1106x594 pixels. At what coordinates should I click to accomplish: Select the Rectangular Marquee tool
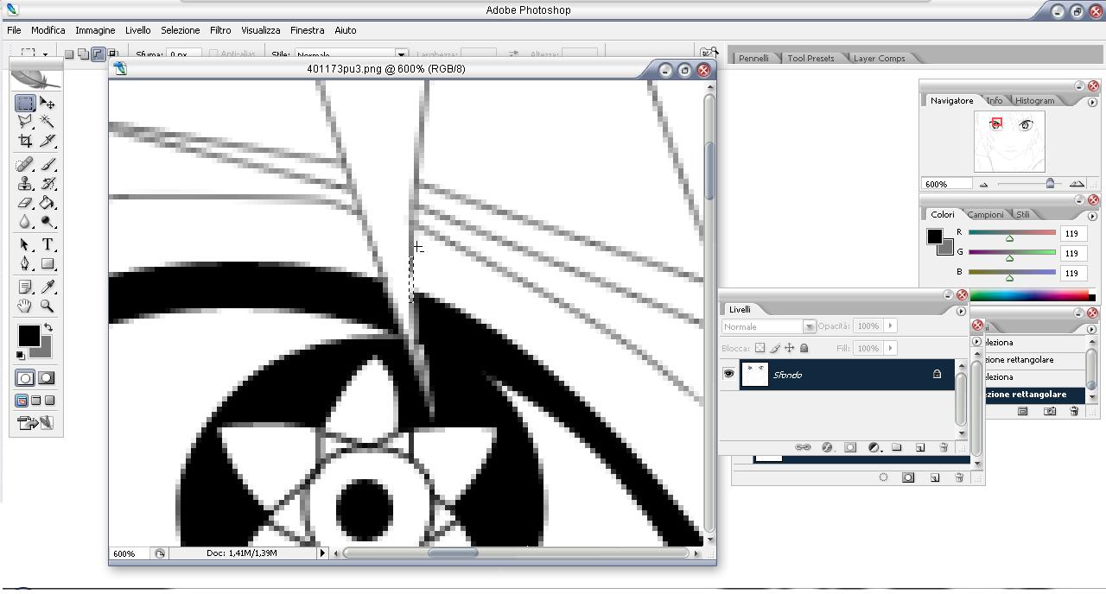(25, 103)
